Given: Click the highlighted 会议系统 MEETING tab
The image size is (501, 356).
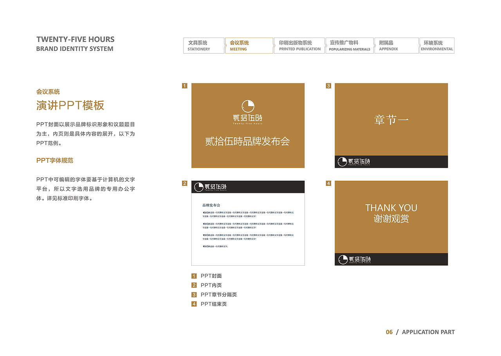Looking at the screenshot, I should [x=249, y=45].
